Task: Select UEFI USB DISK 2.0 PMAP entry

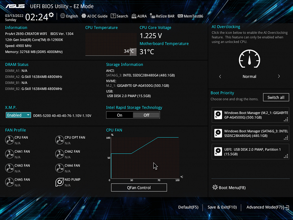Action: tap(251, 152)
